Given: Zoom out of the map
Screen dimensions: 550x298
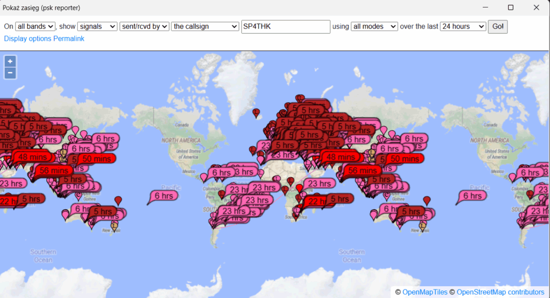Looking at the screenshot, I should click(10, 73).
